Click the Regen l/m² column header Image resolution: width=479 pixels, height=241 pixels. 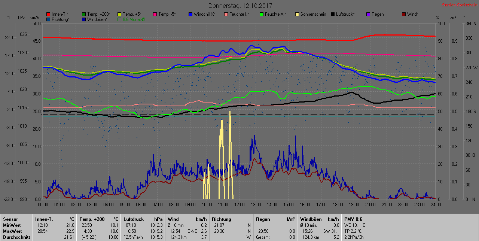[275, 219]
